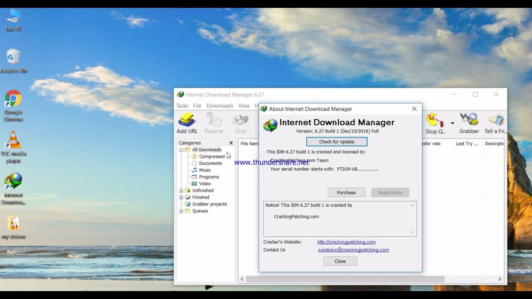Click the Purchase button
This screenshot has width=532, height=299.
click(346, 193)
